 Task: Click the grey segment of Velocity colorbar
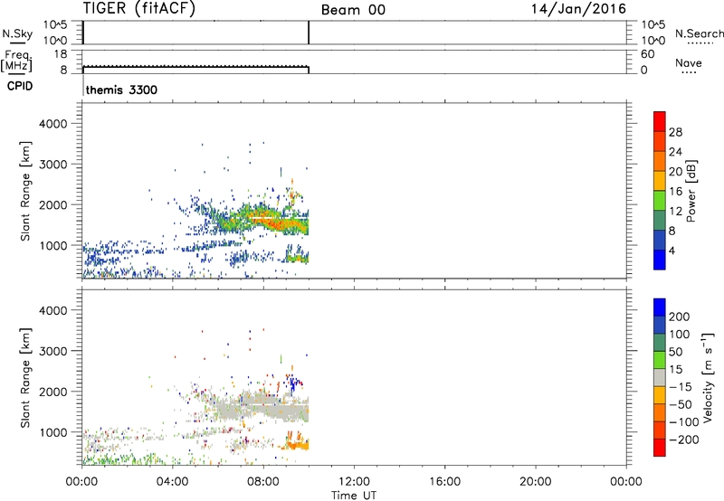click(660, 377)
